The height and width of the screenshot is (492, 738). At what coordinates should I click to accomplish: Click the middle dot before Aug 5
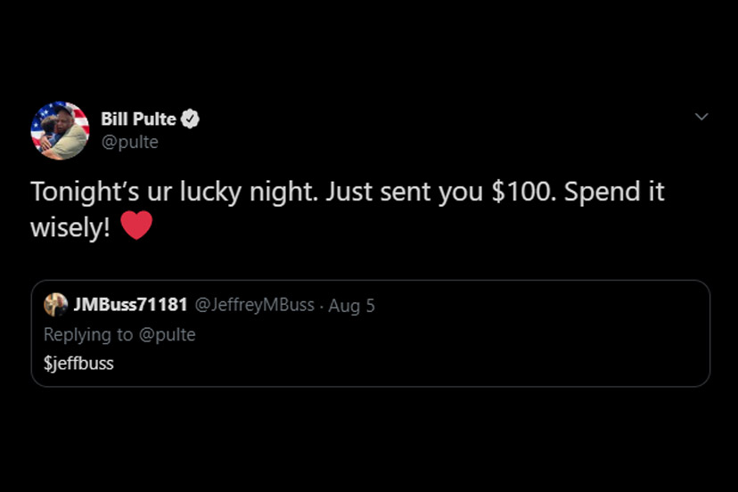[322, 306]
